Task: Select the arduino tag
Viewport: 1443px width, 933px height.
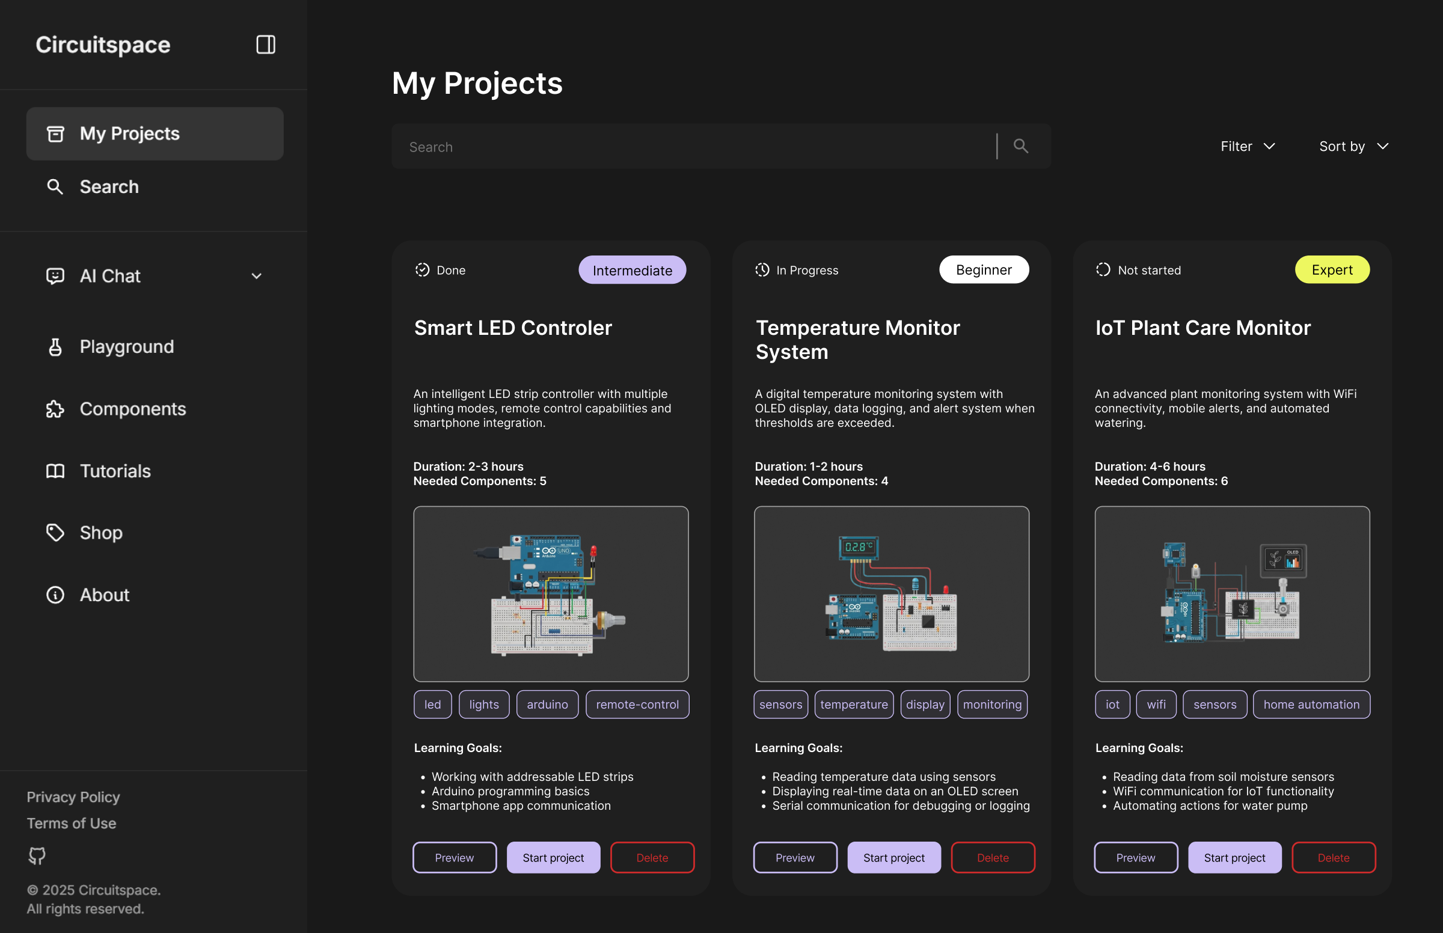Action: [x=547, y=704]
